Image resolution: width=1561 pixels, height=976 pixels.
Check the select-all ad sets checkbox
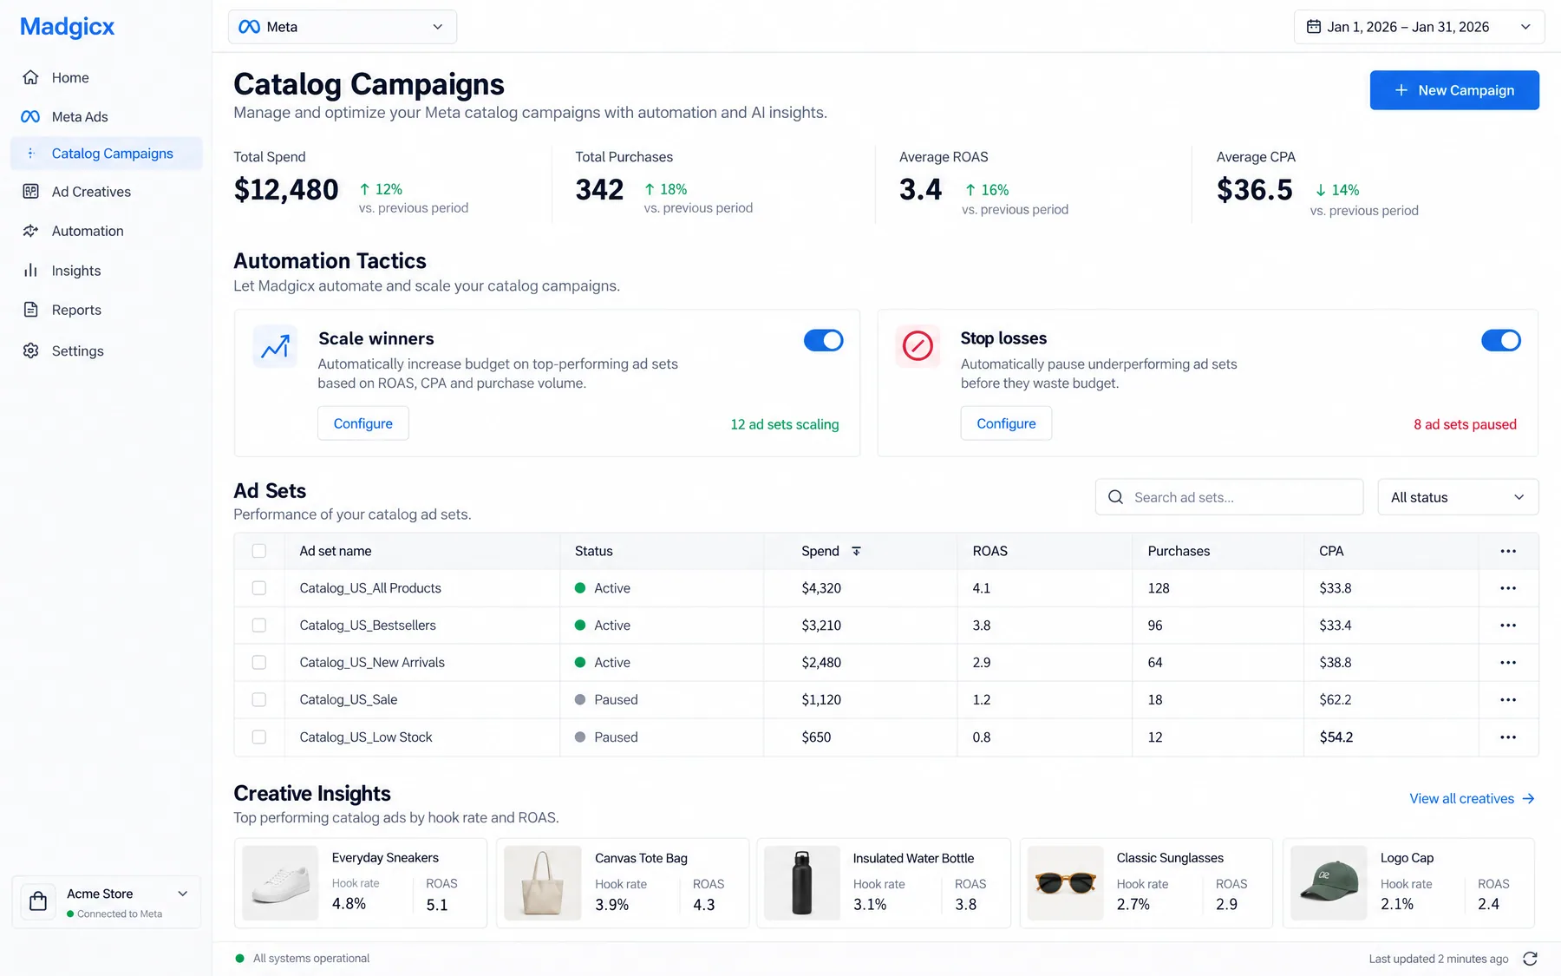coord(258,551)
